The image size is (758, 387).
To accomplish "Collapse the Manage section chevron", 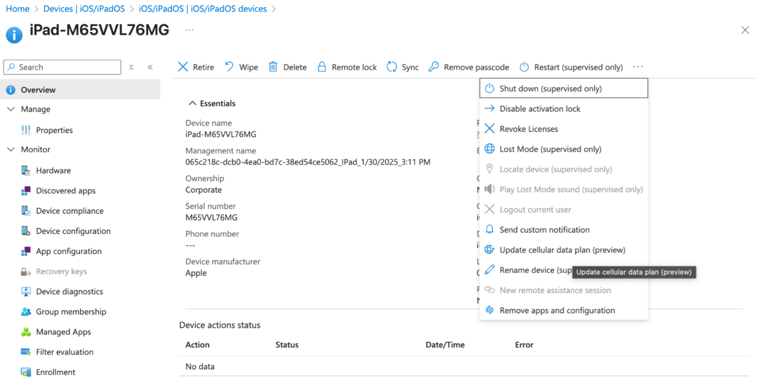I will tap(11, 109).
